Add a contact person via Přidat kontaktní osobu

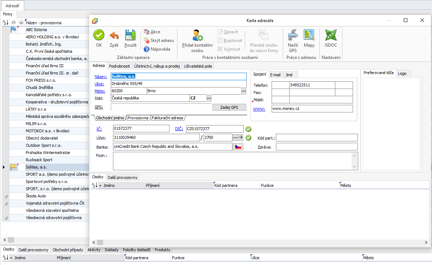pyautogui.click(x=197, y=41)
